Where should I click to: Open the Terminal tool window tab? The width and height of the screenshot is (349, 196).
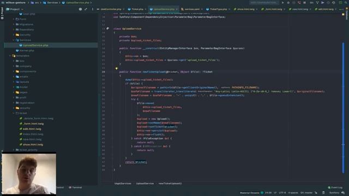point(75,187)
